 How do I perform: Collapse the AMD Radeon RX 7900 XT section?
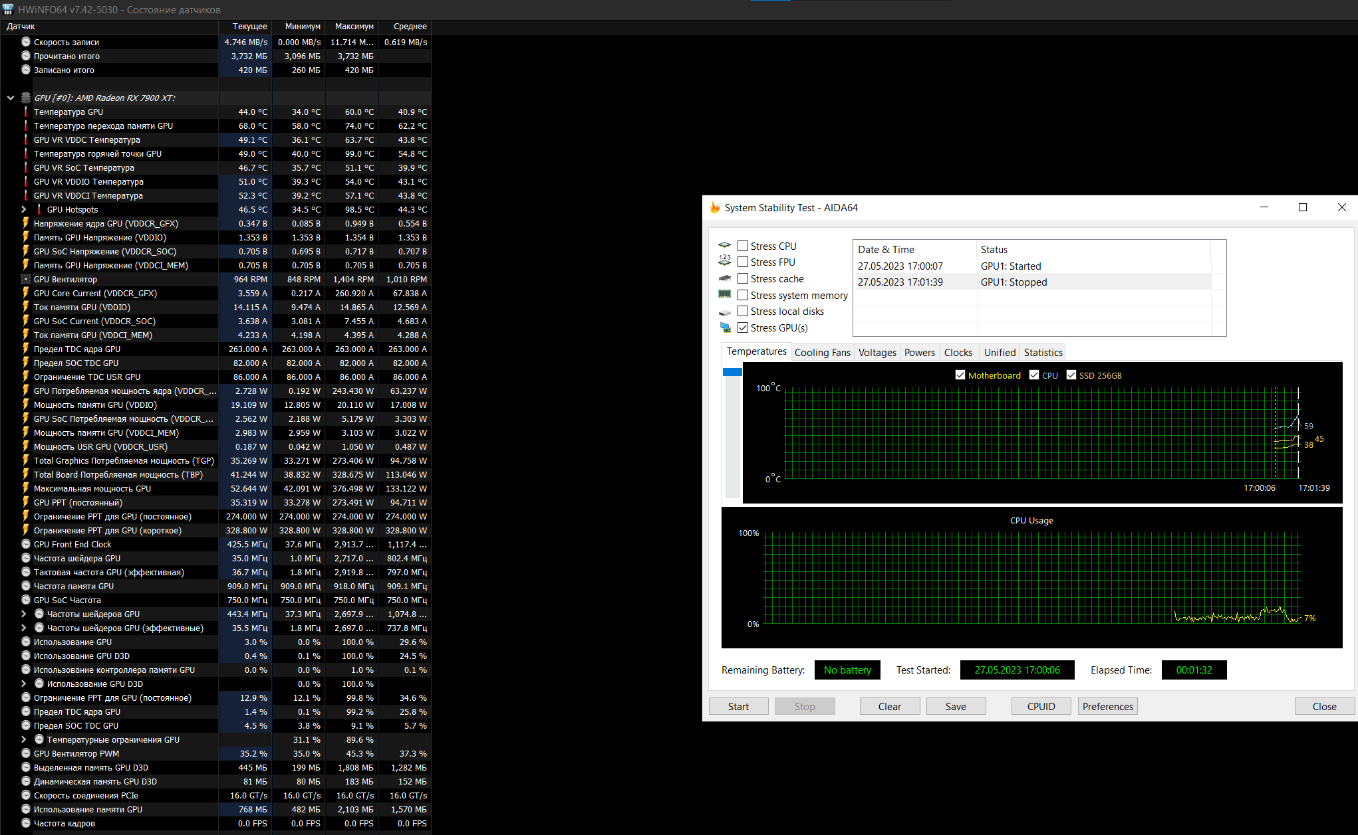11,98
